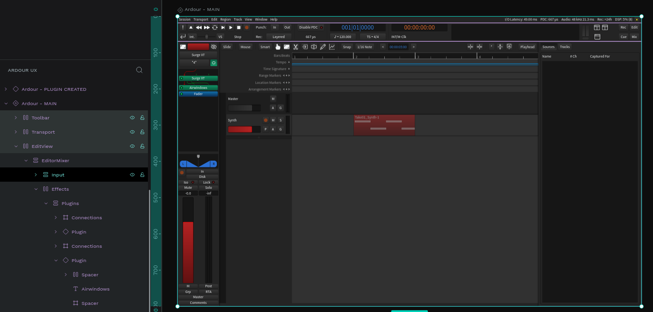Screen dimensions: 653x312
Task: Click the panic exclamation button in transport
Action: (x=183, y=28)
